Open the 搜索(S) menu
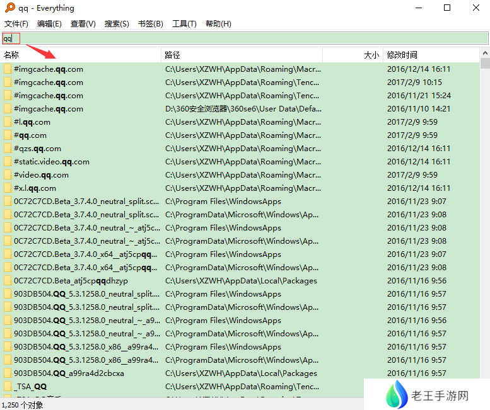Viewport: 490px width, 410px height. tap(117, 24)
